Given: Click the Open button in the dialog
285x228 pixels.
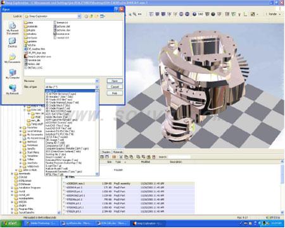Looking at the screenshot, I should coord(115,81).
